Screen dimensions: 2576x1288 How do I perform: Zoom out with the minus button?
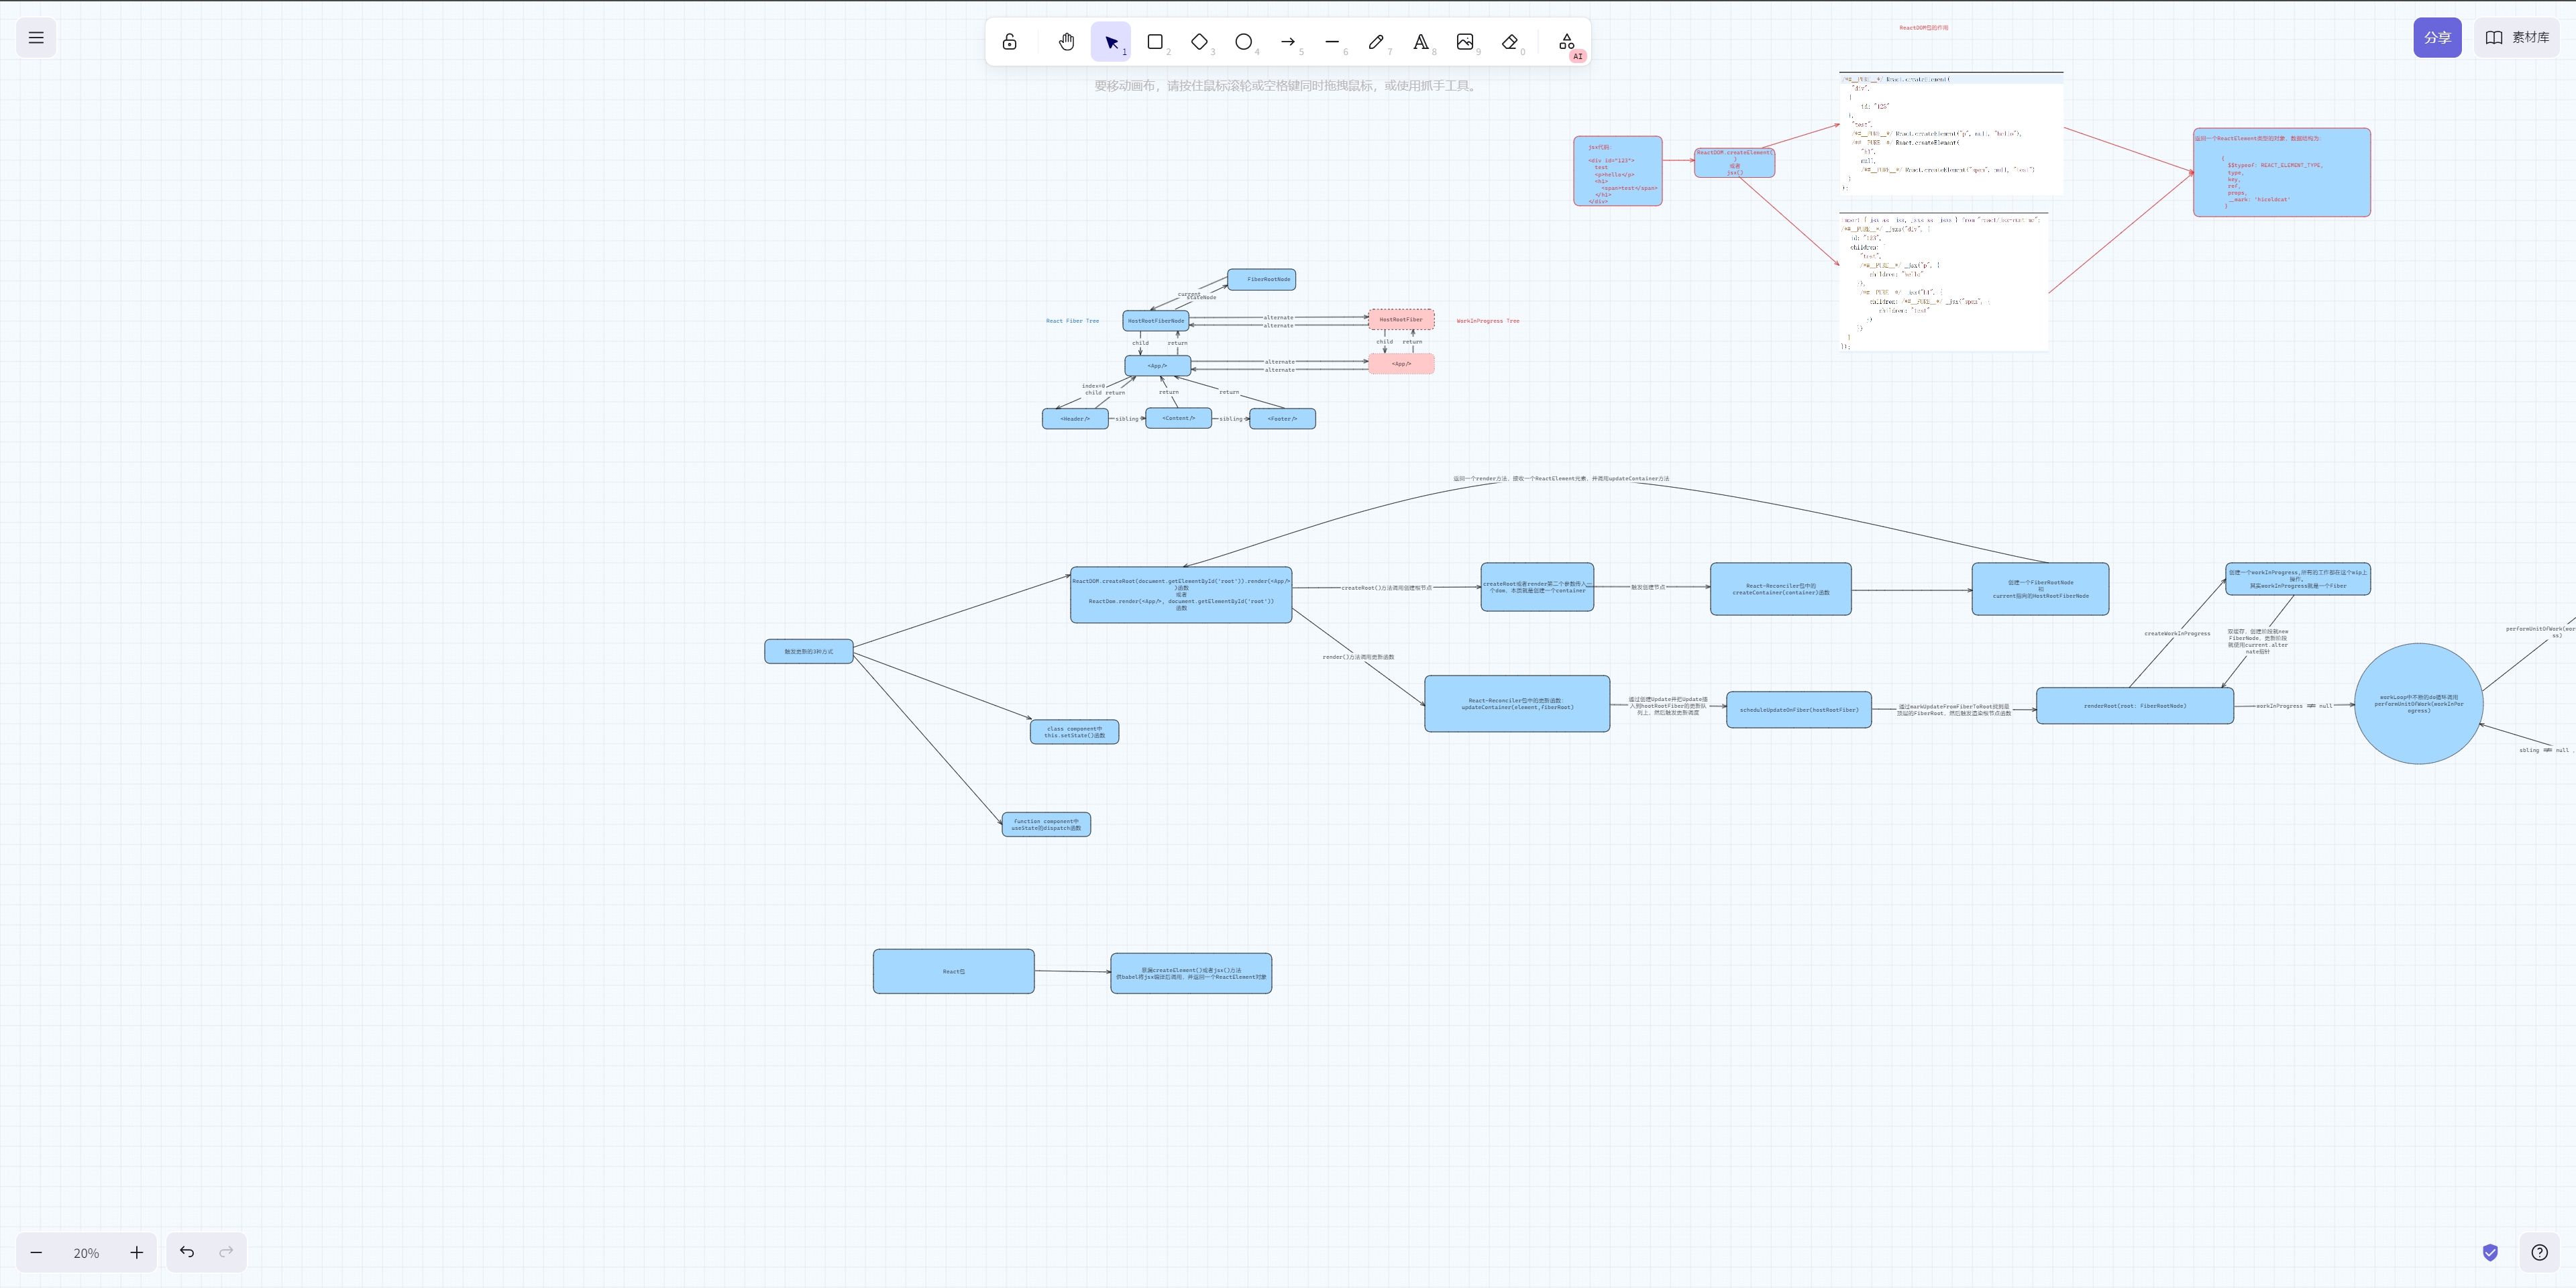(37, 1252)
